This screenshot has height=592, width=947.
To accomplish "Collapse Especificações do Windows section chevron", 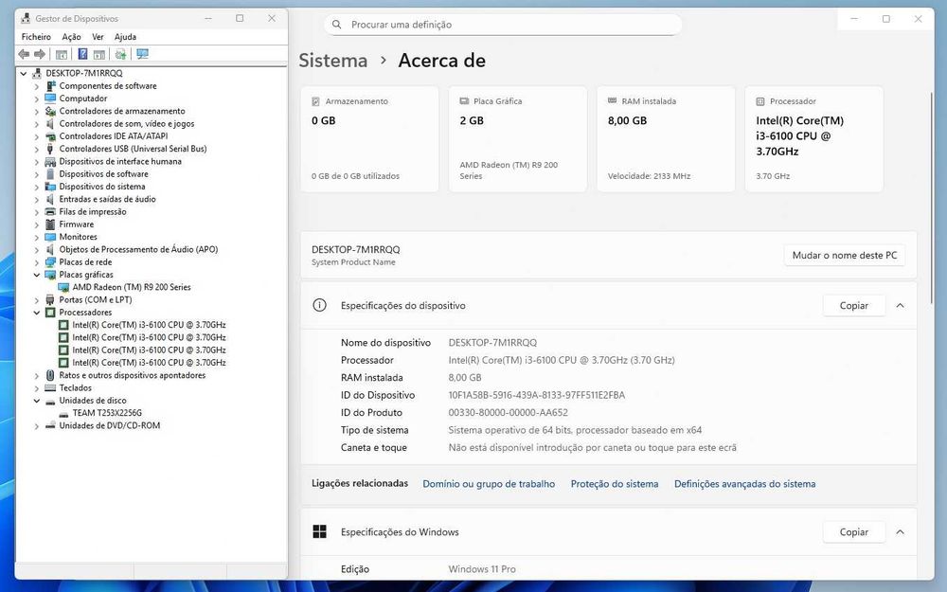I will [900, 531].
